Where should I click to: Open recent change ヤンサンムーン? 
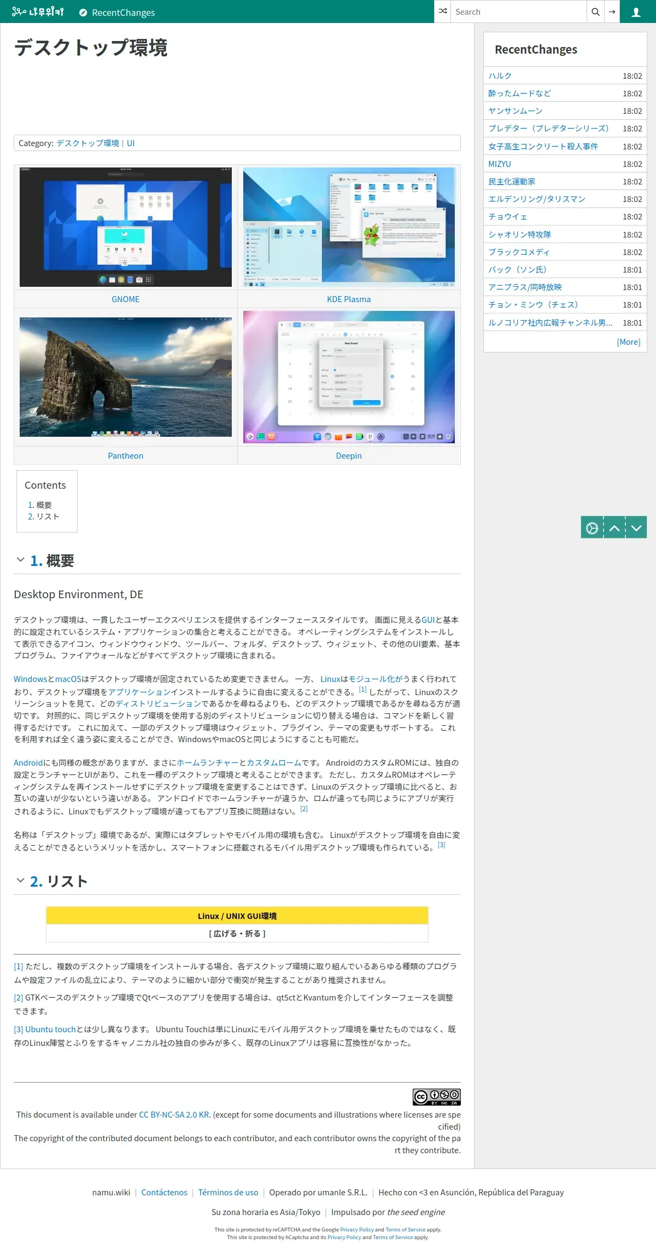tap(516, 111)
